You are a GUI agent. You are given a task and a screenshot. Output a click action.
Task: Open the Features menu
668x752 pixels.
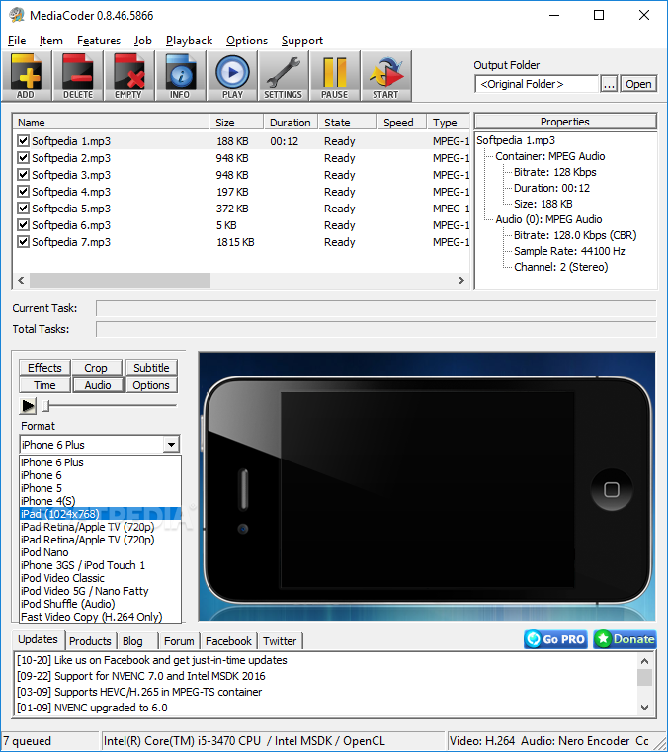click(x=99, y=41)
